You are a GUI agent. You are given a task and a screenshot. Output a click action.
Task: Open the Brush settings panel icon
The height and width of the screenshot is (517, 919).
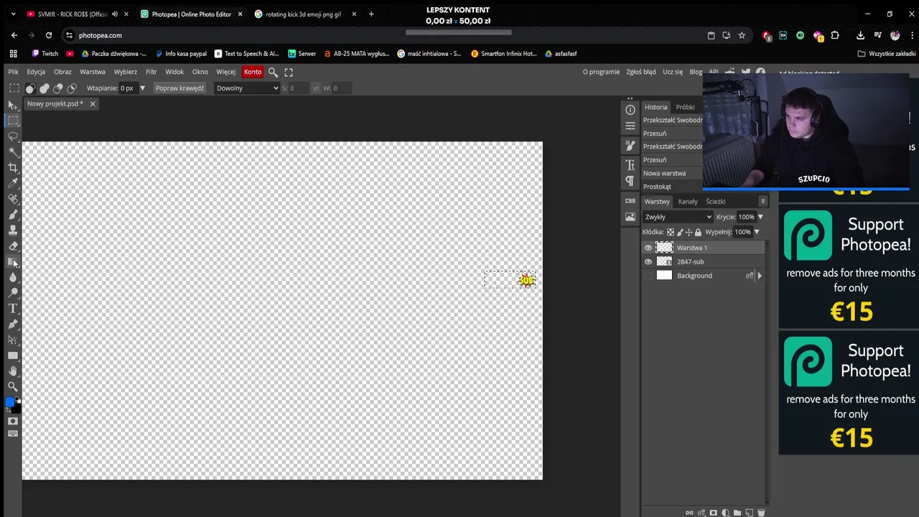[x=630, y=146]
